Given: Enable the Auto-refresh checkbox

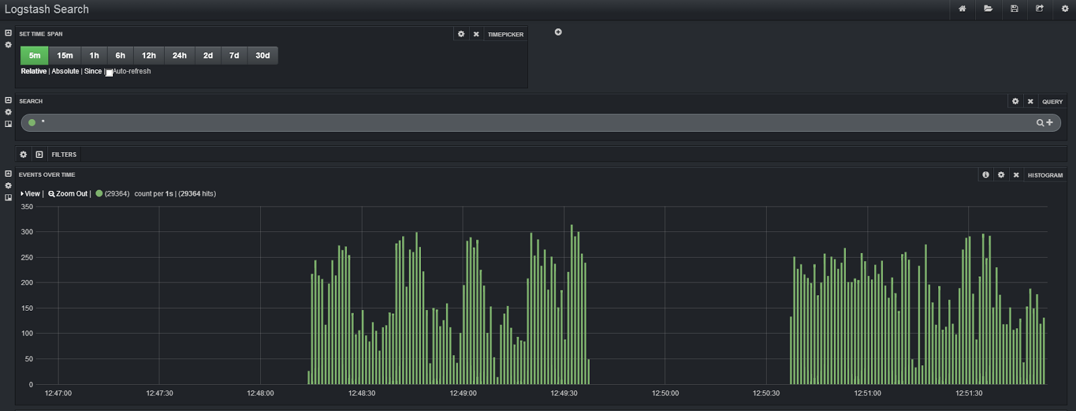Looking at the screenshot, I should coord(109,73).
